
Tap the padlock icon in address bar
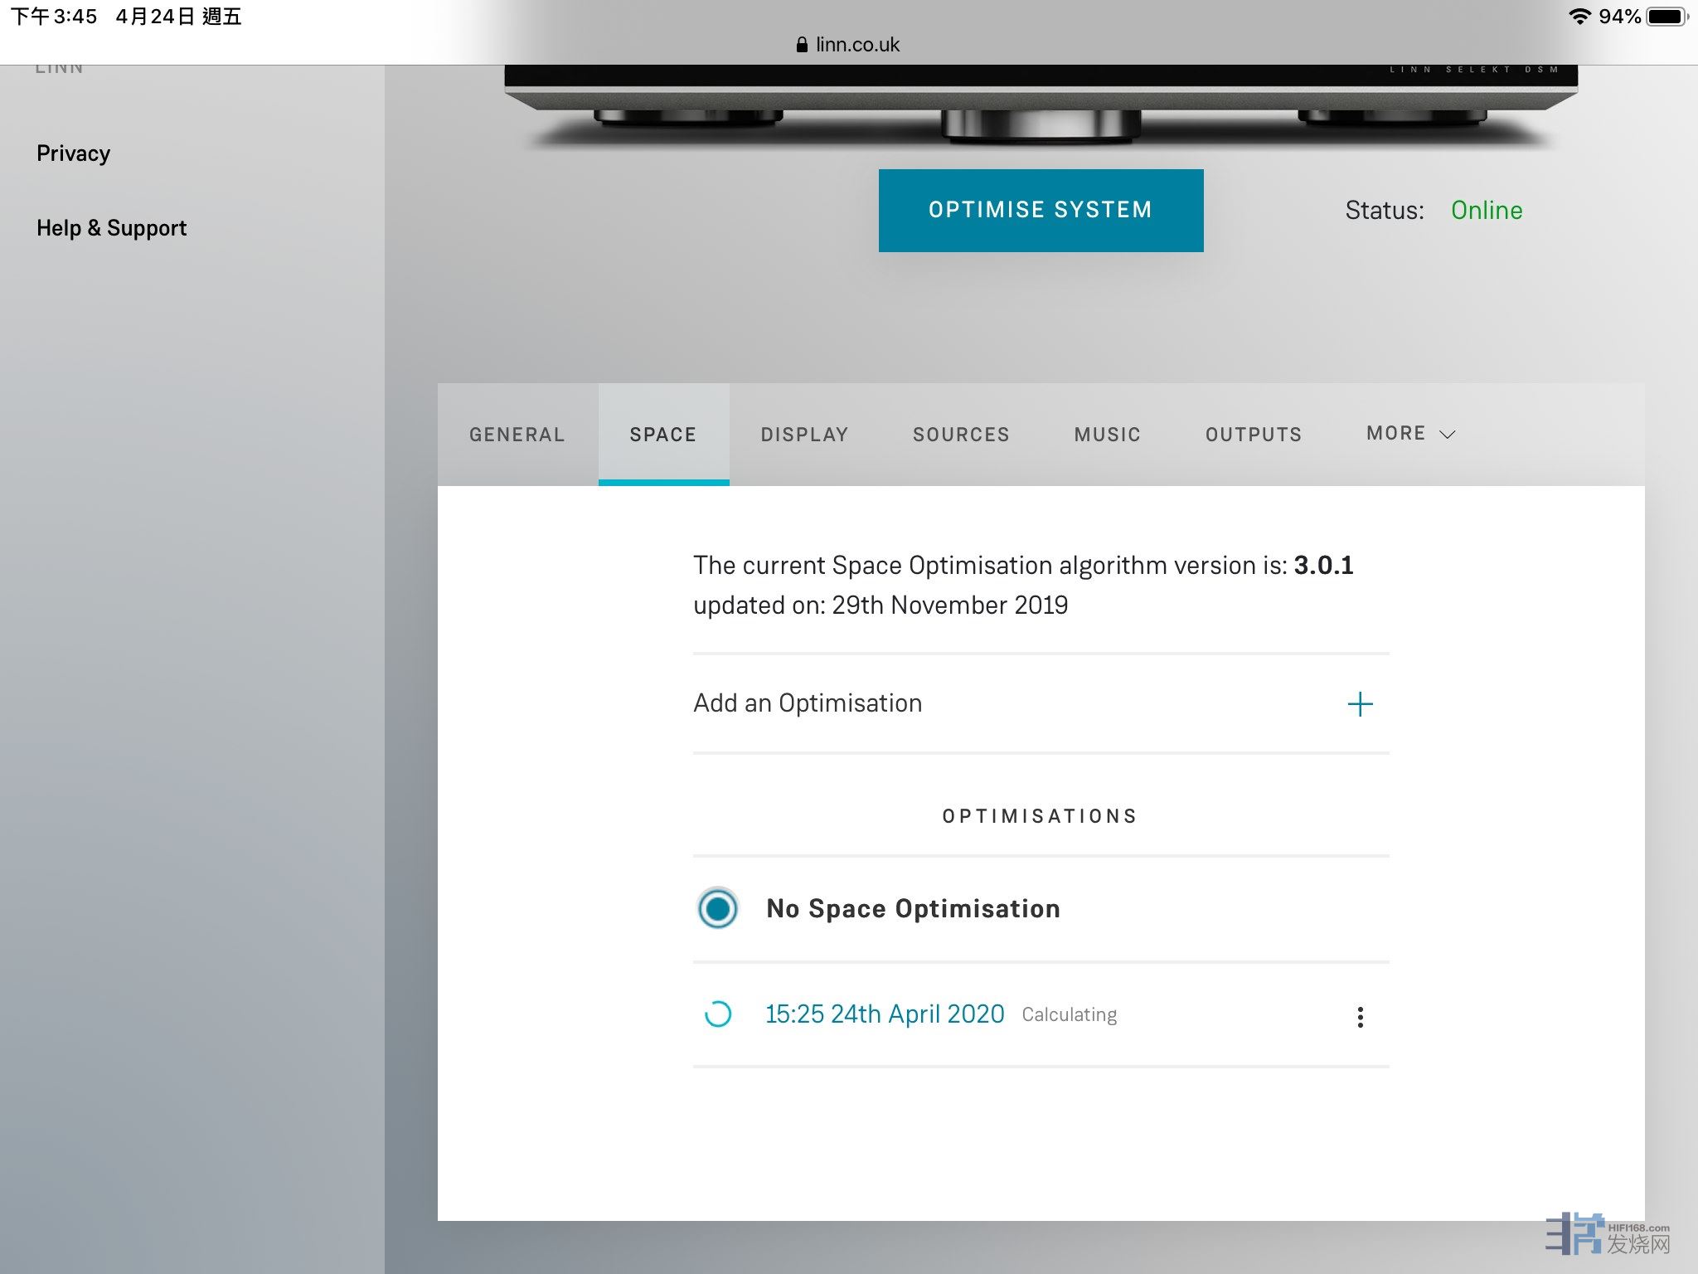coord(801,45)
